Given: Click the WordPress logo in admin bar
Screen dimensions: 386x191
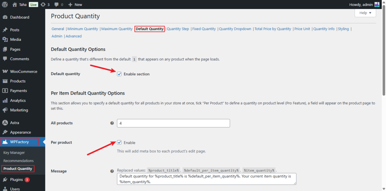Looking at the screenshot, I should [5, 4].
